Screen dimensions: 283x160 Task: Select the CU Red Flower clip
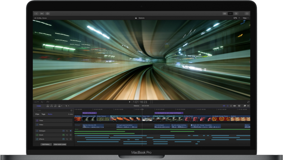pos(197,118)
